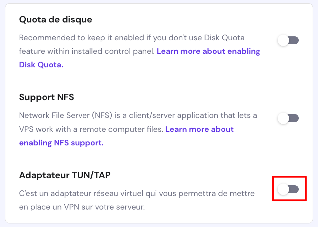
Task: Click the red highlight box outline
Action: (289, 177)
